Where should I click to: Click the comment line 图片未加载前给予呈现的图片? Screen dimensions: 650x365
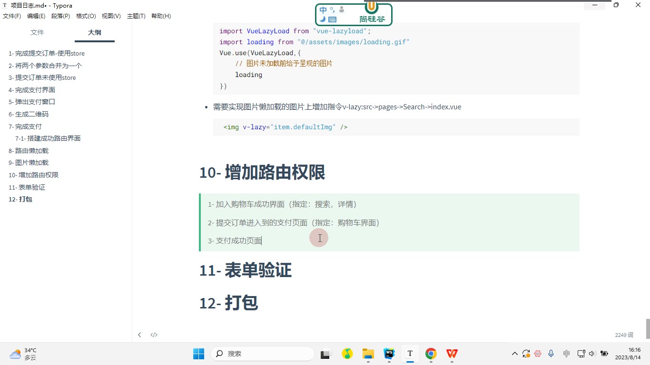click(x=284, y=64)
